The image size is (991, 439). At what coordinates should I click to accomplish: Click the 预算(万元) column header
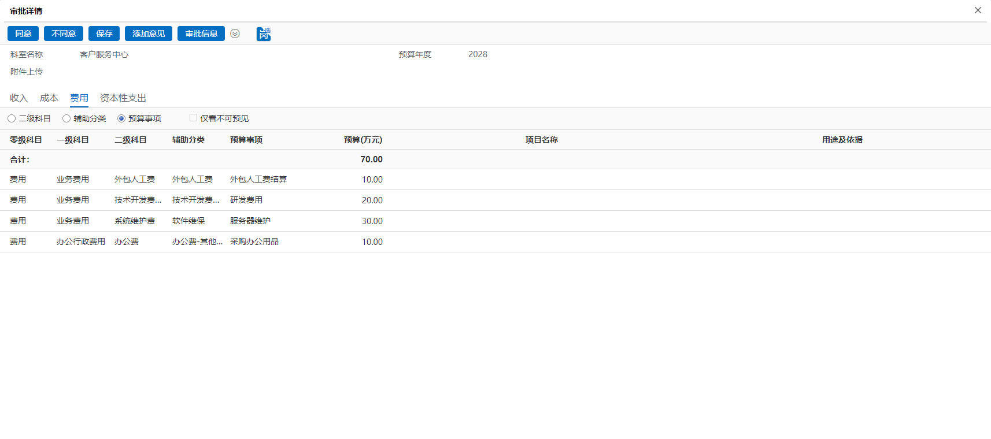[x=363, y=140]
